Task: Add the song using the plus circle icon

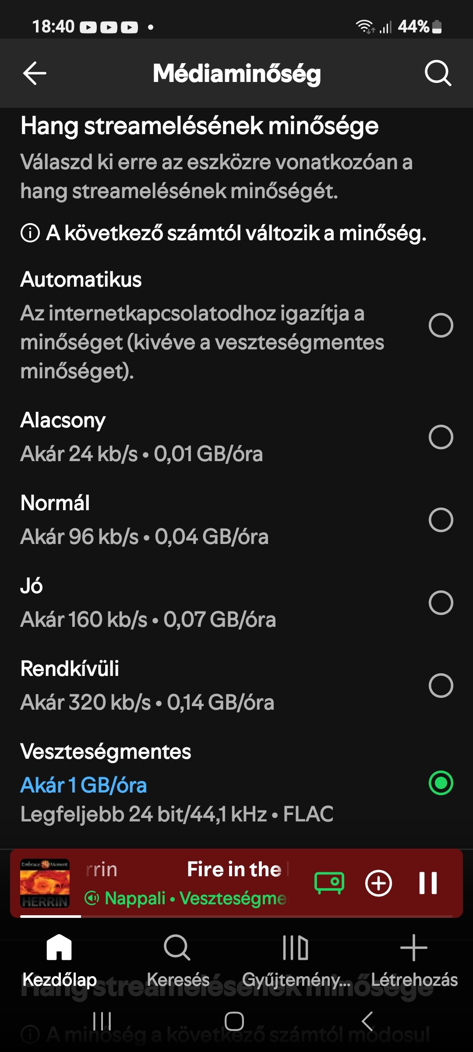Action: [378, 882]
